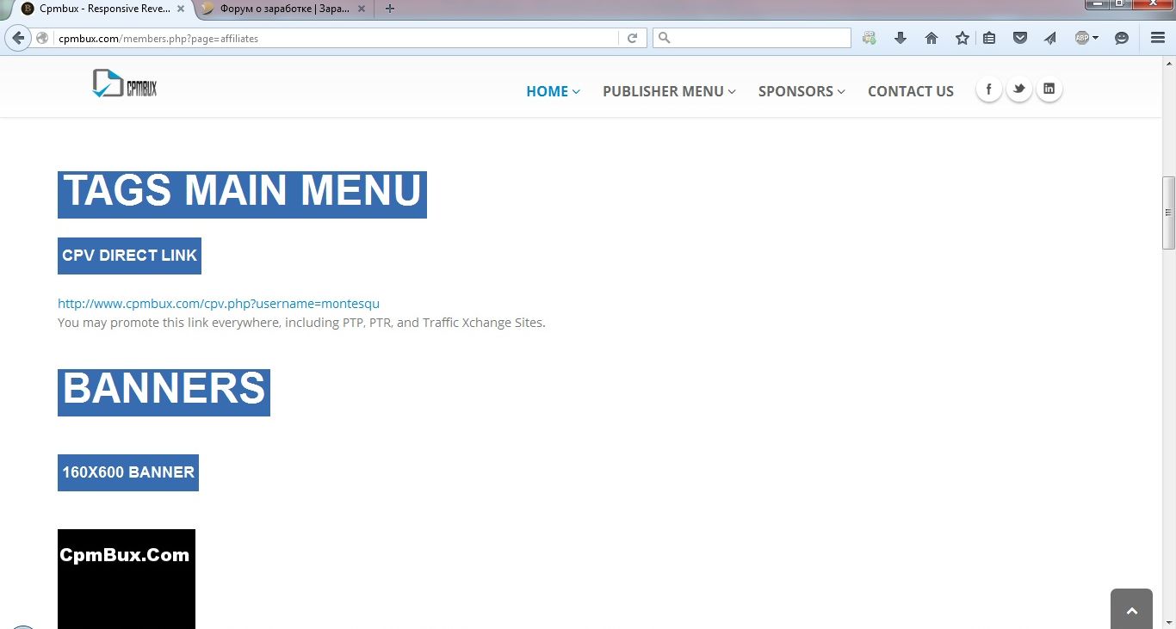Open the green add-on toolbar icon
This screenshot has height=629, width=1176.
click(870, 38)
